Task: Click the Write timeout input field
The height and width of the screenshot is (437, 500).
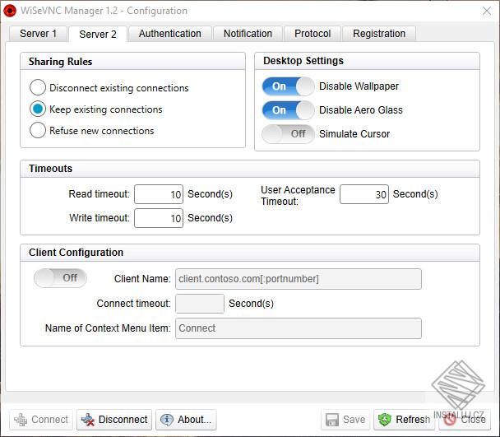Action: click(159, 218)
